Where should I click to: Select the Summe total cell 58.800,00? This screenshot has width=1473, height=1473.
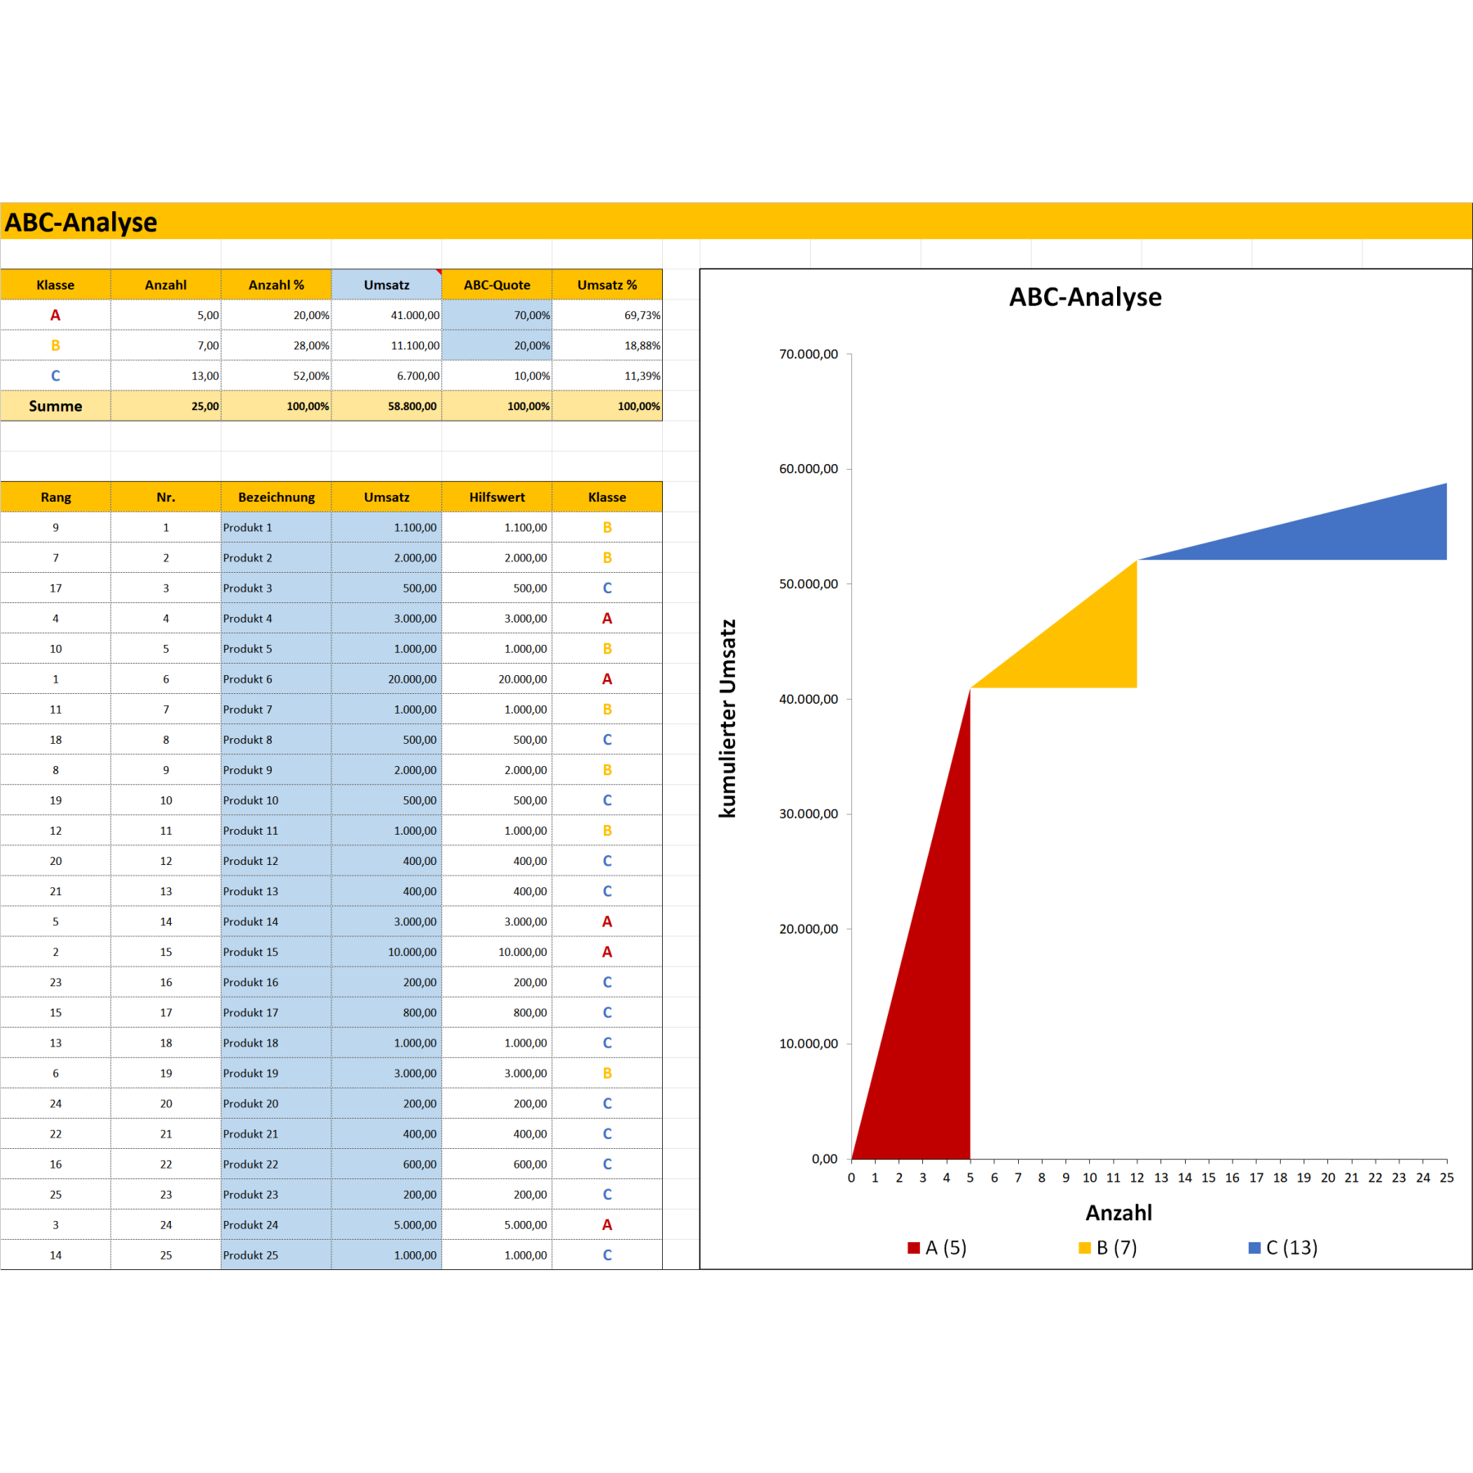(386, 406)
